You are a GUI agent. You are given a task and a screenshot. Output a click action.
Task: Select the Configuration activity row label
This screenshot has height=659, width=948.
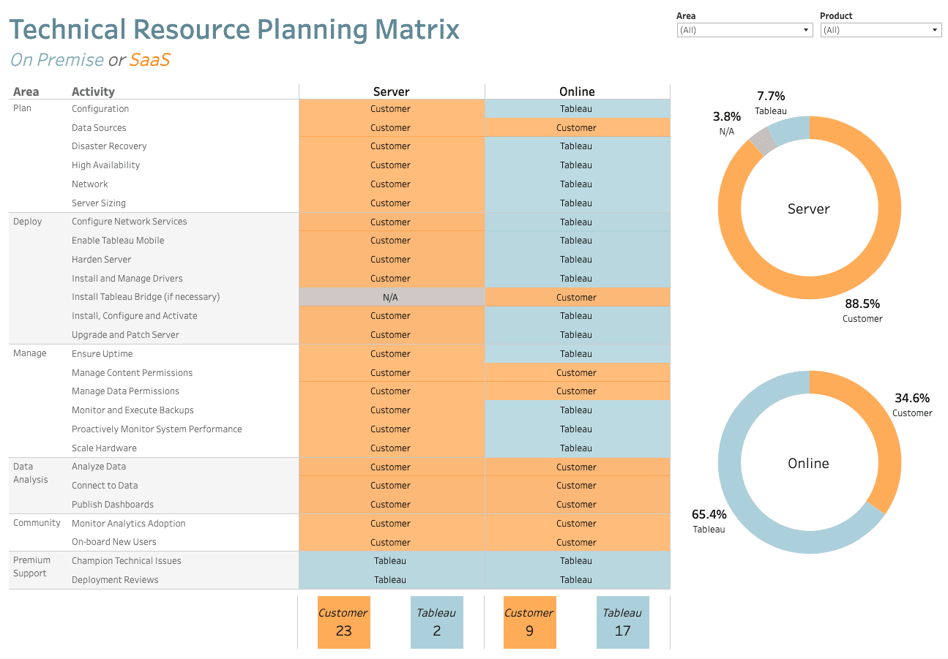[x=100, y=108]
